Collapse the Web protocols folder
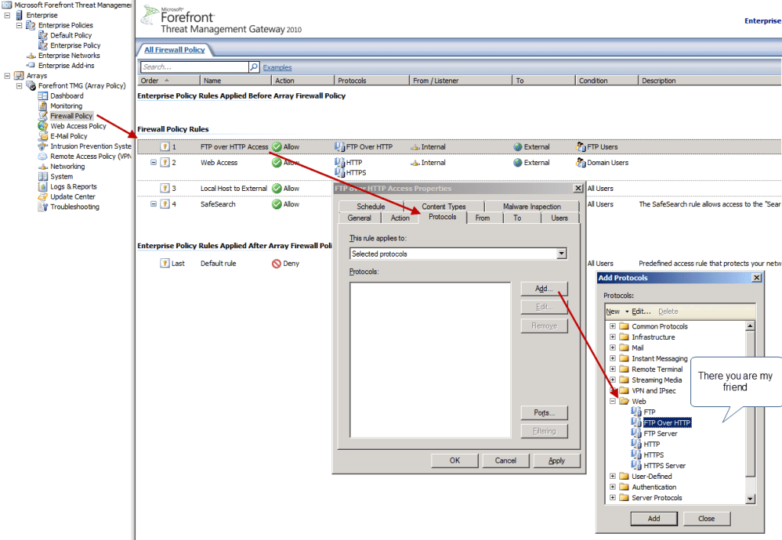 (612, 402)
